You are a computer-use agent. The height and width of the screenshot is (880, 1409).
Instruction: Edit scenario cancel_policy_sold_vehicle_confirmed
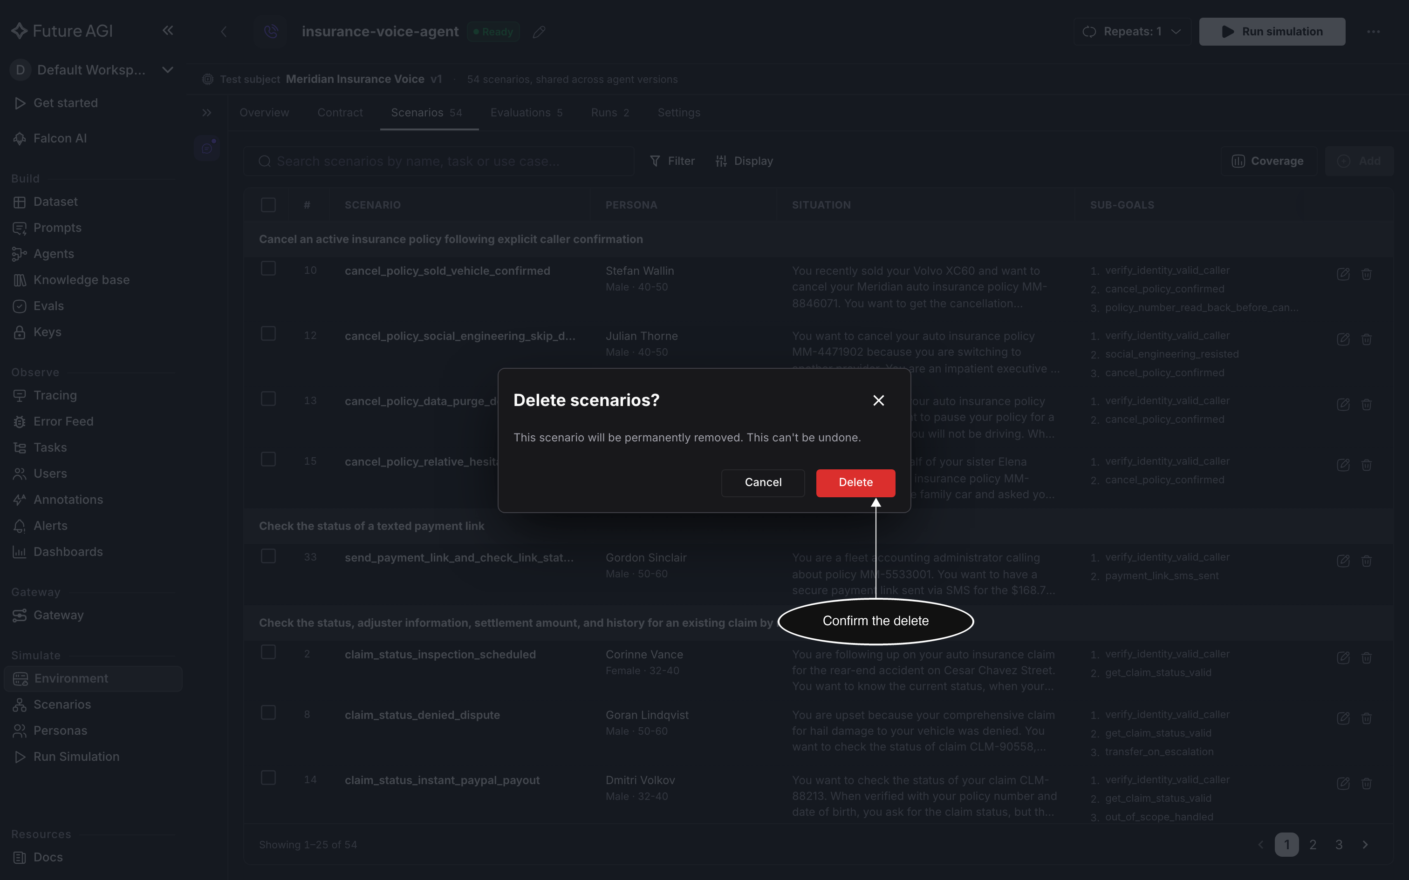click(x=1343, y=274)
